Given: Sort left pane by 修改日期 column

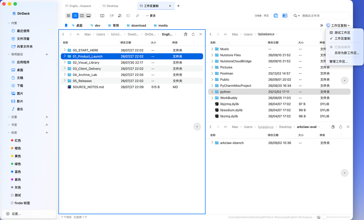Looking at the screenshot, I should (x=126, y=43).
